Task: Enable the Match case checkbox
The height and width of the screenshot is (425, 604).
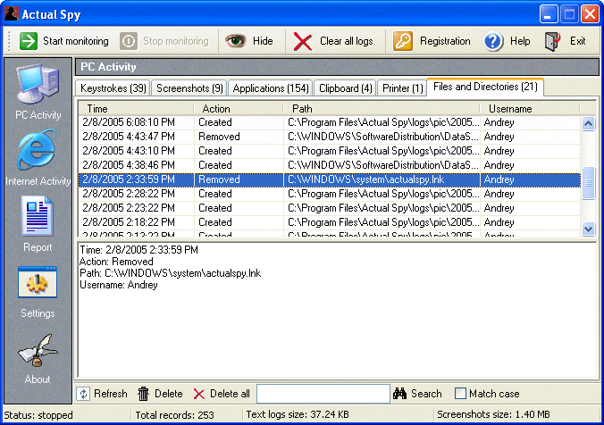Action: pos(460,394)
